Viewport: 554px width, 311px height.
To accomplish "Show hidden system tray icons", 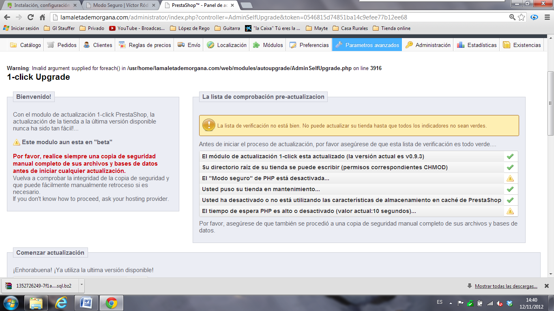I will point(451,303).
